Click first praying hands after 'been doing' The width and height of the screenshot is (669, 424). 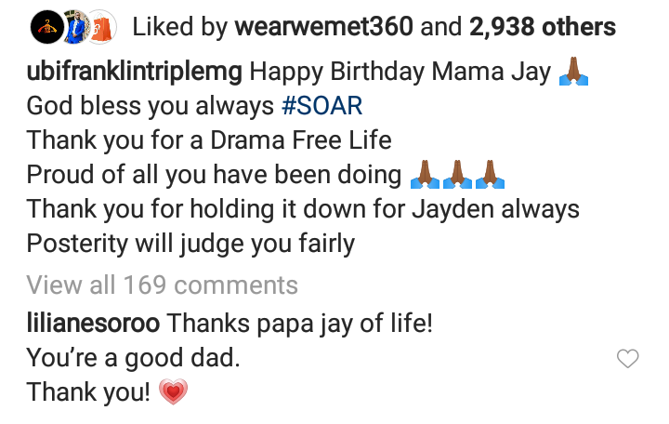(x=425, y=175)
